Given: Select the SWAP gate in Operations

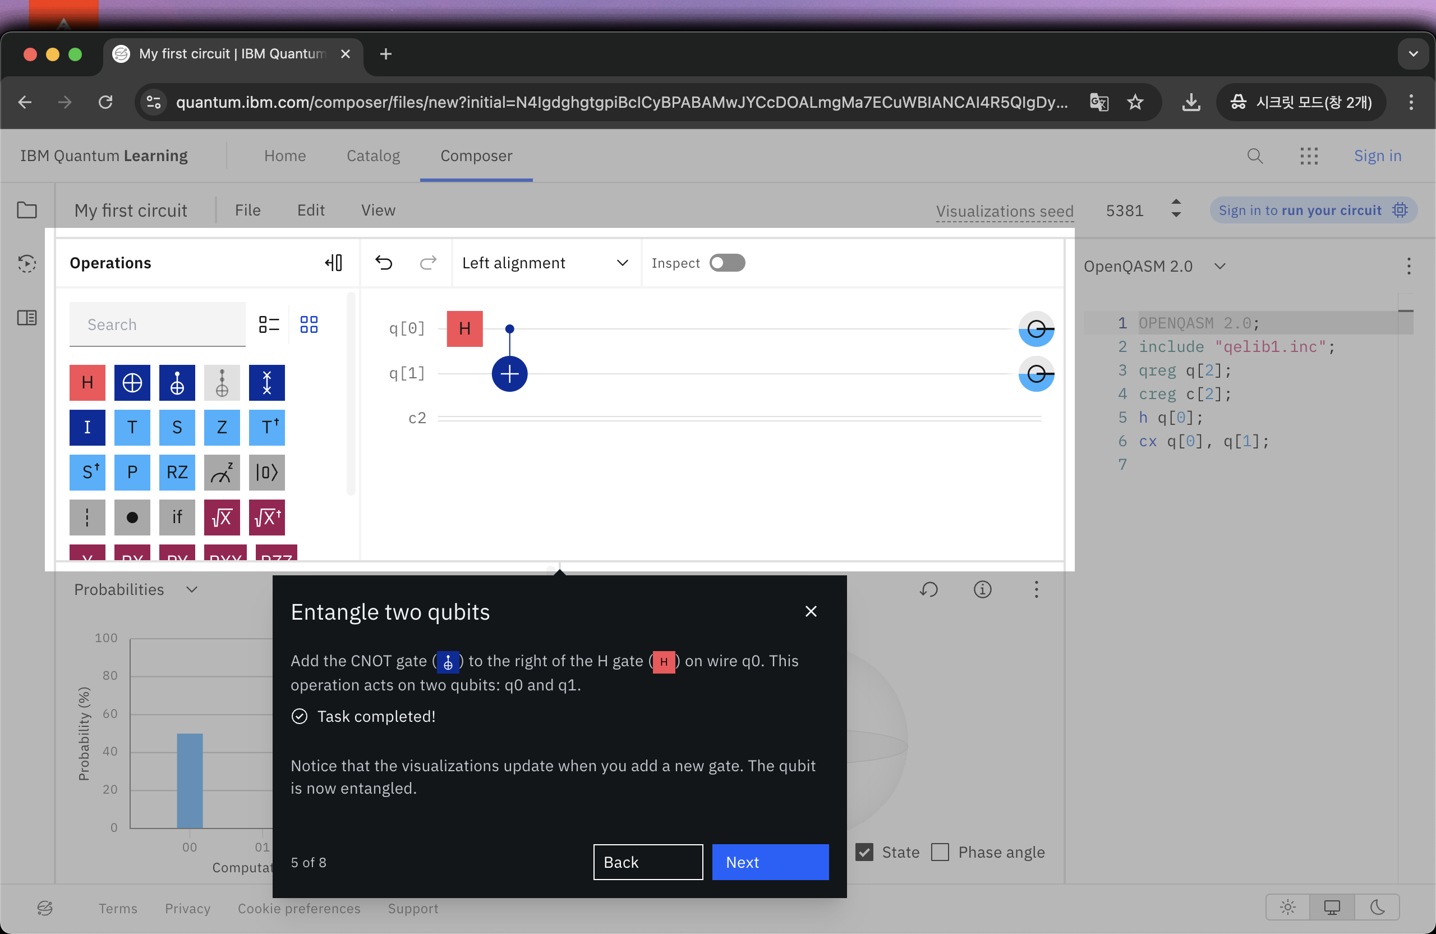Looking at the screenshot, I should click(266, 382).
